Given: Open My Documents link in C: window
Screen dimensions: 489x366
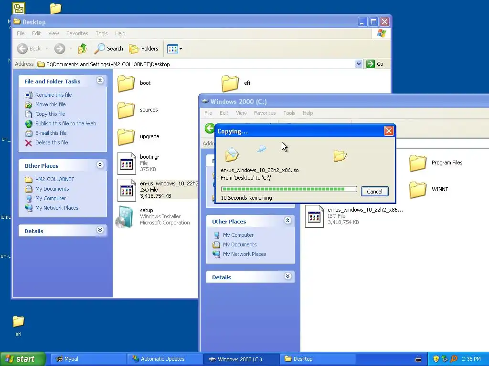Looking at the screenshot, I should (x=240, y=244).
